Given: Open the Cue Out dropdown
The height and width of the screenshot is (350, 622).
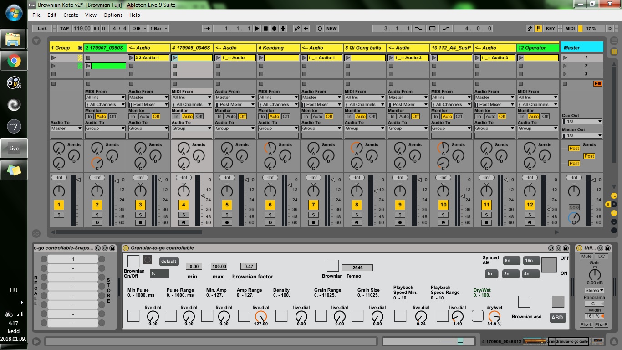Looking at the screenshot, I should click(x=582, y=121).
